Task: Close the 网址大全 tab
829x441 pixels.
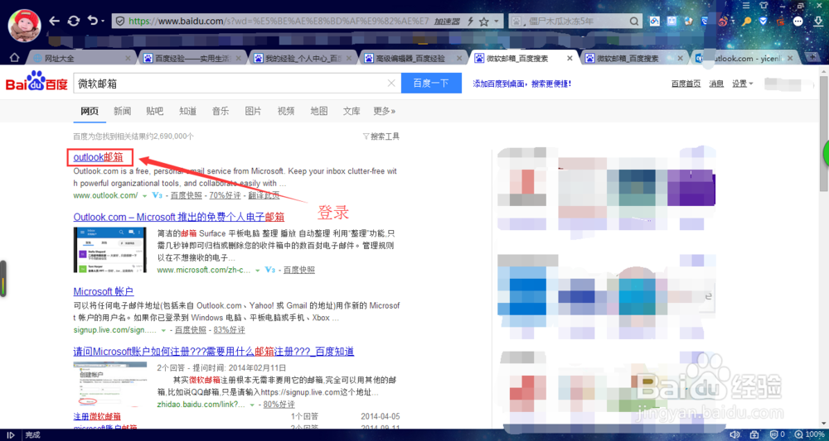Action: pos(128,58)
